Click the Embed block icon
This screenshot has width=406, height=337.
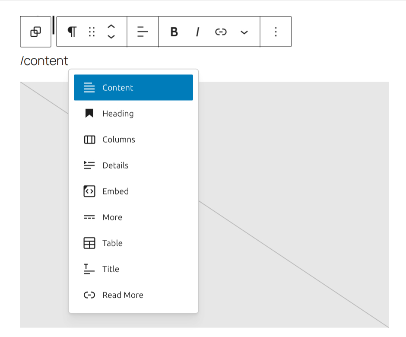[89, 191]
